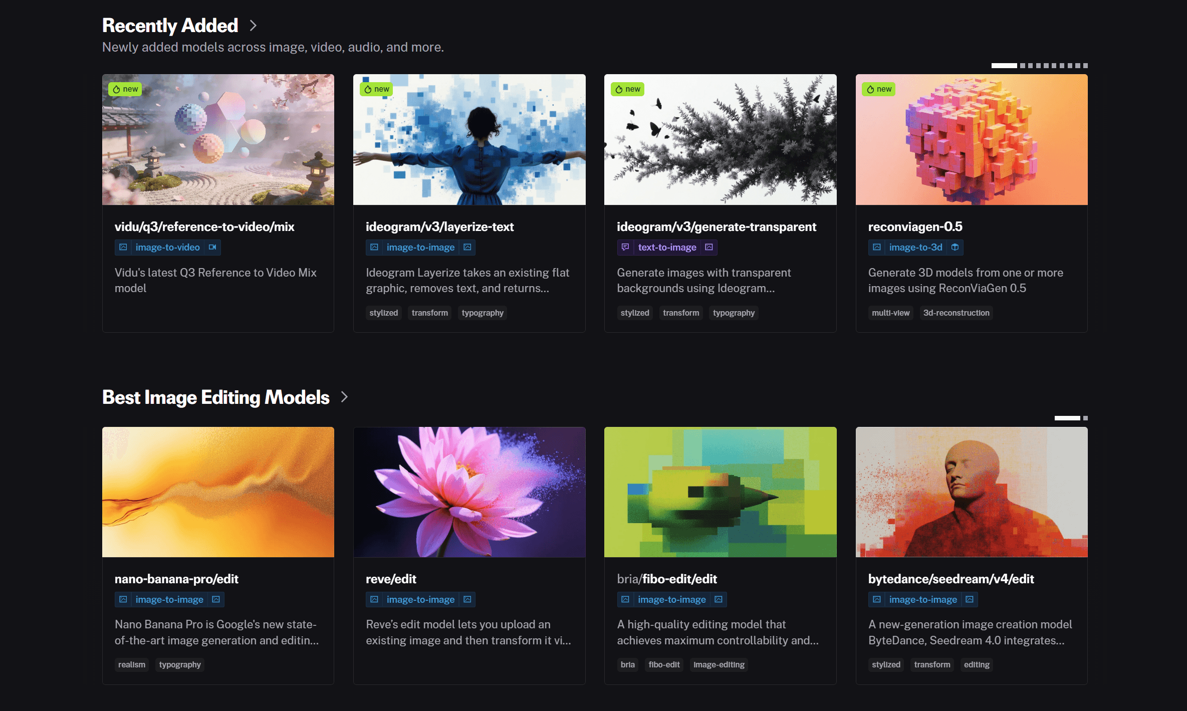1187x711 pixels.
Task: Click the black foliage thumbnail for generate-transparent
Action: coord(721,140)
